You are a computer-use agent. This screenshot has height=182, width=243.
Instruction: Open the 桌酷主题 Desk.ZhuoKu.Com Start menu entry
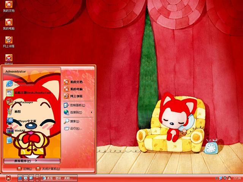(x=29, y=93)
